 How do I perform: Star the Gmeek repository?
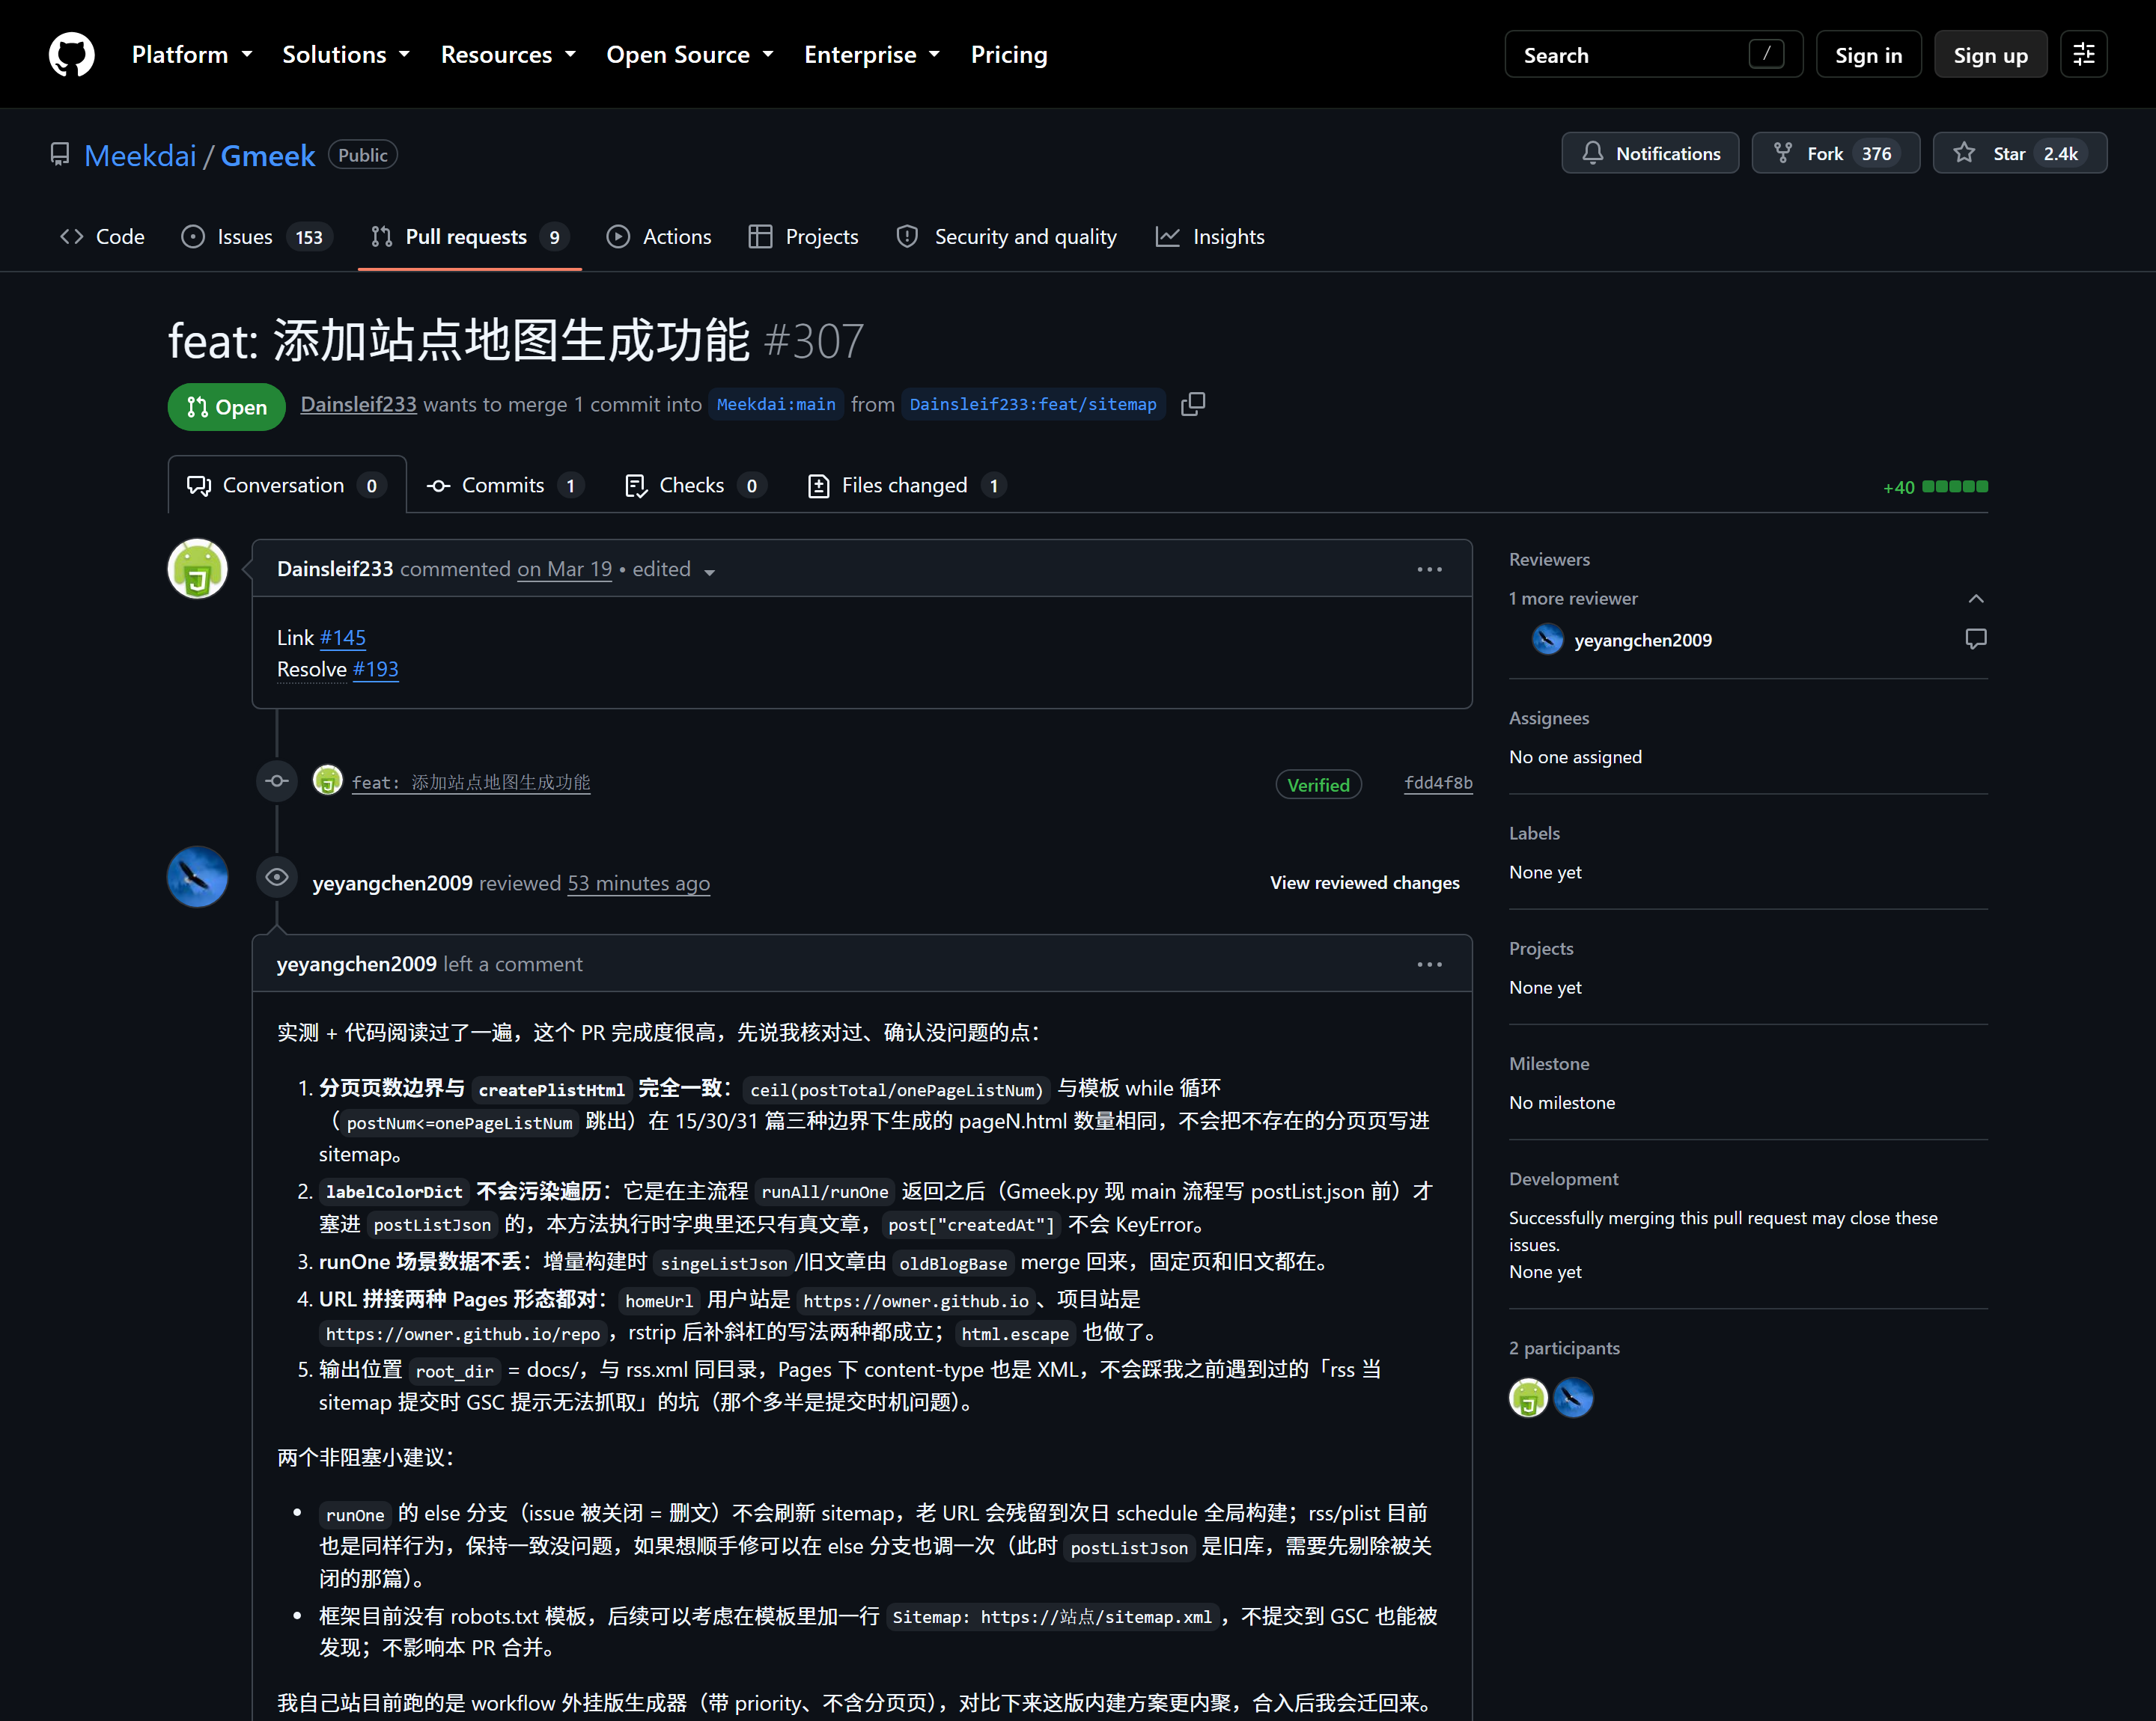[x=2019, y=153]
